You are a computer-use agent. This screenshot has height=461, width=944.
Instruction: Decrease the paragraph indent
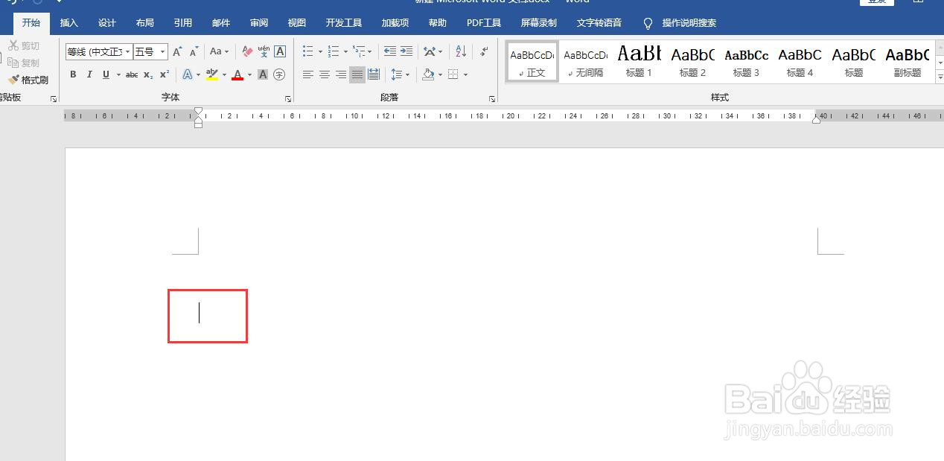coord(390,51)
